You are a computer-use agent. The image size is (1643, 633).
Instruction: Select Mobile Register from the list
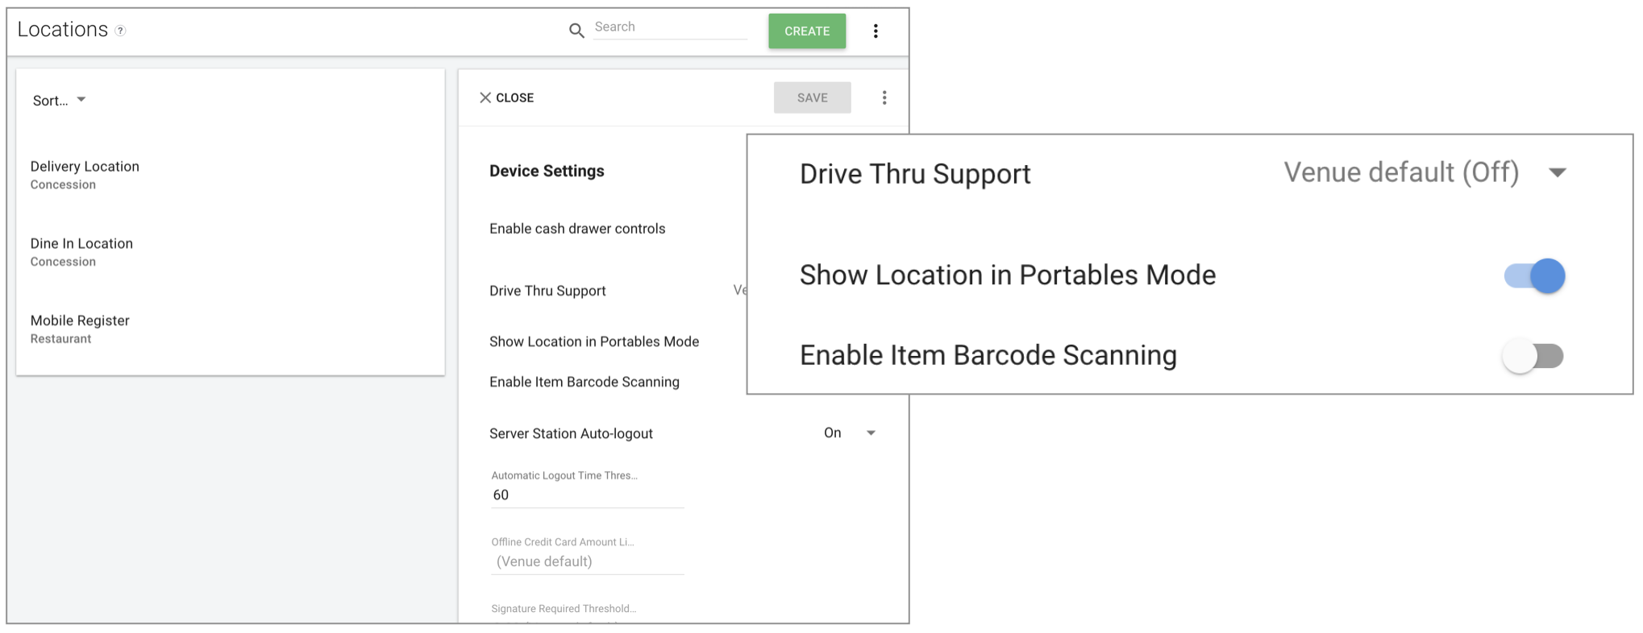(230, 329)
